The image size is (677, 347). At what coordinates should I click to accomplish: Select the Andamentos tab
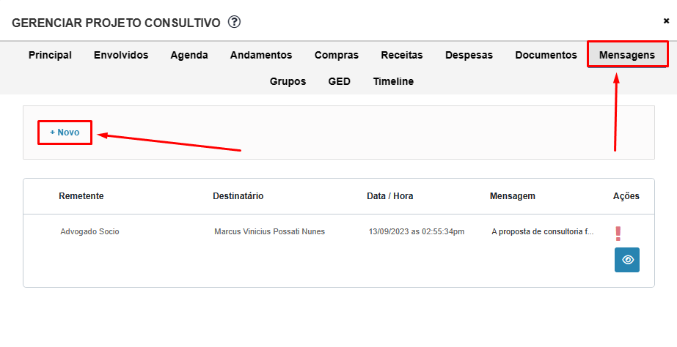(x=261, y=55)
